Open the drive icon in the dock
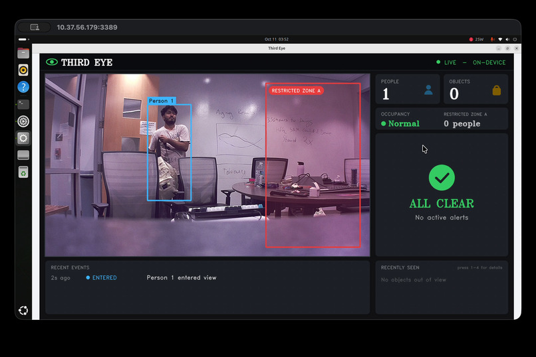Viewport: 536px width, 357px height. pyautogui.click(x=23, y=155)
